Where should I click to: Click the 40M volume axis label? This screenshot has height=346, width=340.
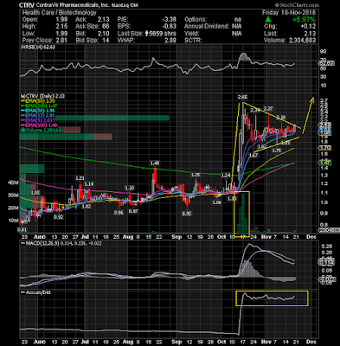(13, 183)
